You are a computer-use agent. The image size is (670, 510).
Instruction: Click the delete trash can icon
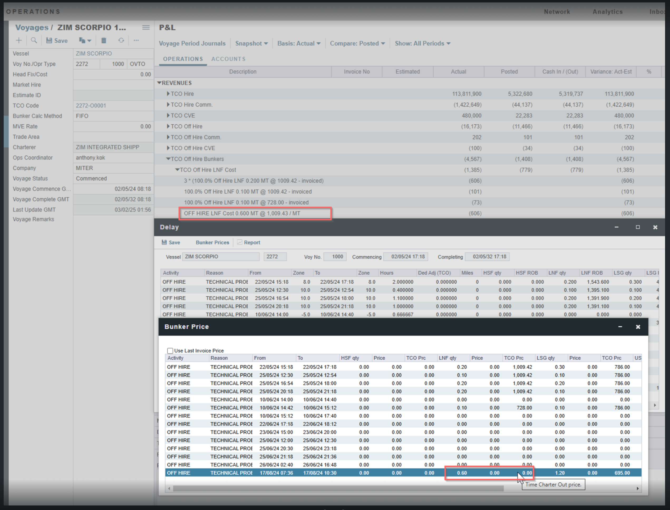(x=104, y=40)
